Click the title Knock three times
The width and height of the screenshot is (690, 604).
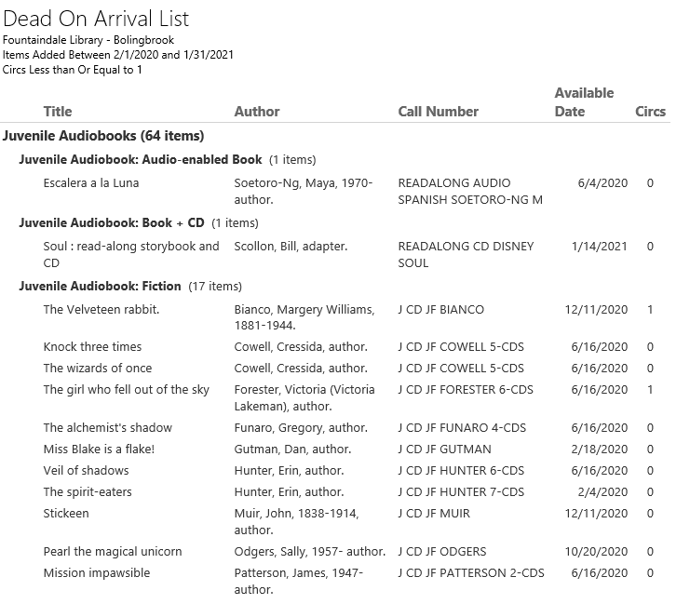tap(92, 347)
